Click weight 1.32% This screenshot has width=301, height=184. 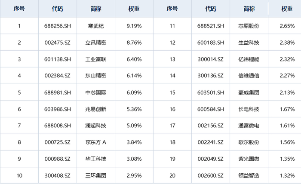tap(287, 176)
